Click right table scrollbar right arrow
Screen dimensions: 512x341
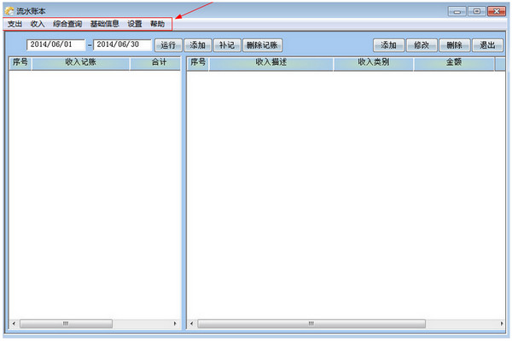click(x=502, y=323)
